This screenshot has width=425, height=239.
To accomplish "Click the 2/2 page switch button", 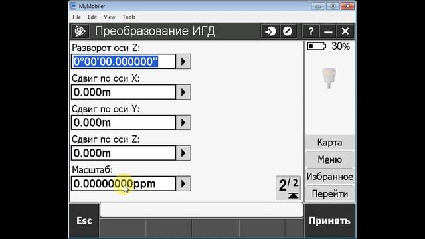I will coord(288,188).
